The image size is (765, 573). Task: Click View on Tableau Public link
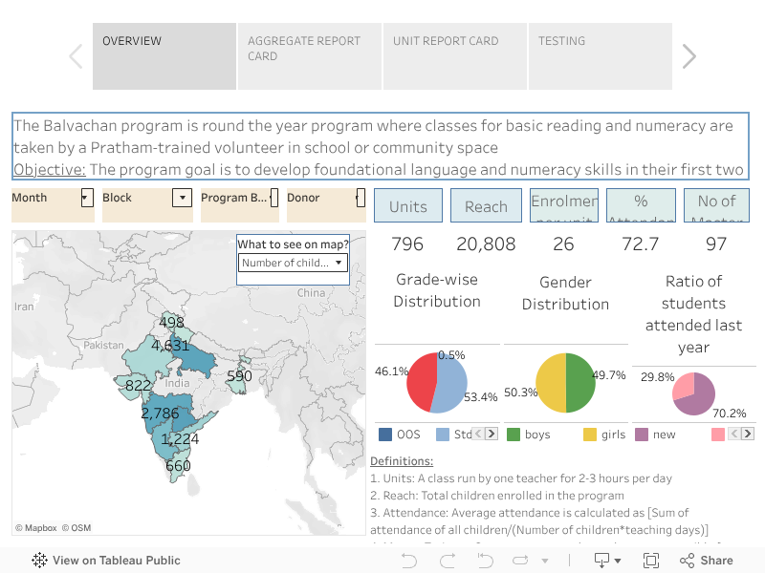point(106,561)
